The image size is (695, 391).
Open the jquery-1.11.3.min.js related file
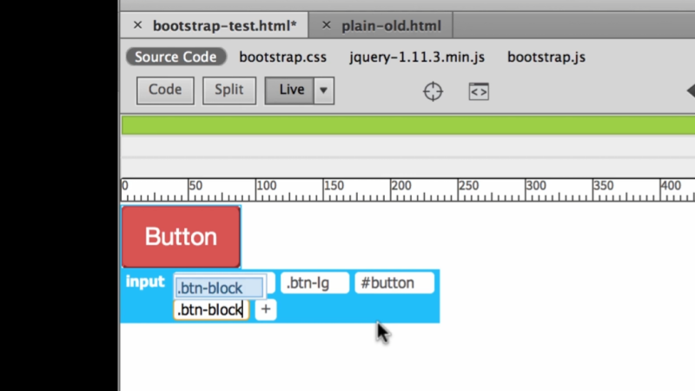417,57
